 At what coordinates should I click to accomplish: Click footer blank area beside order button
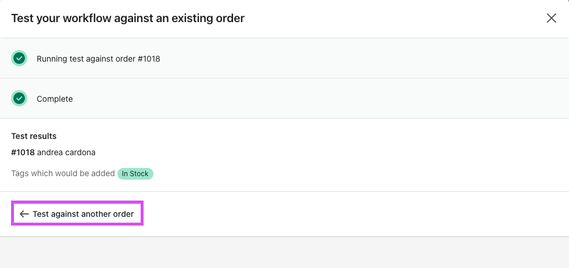pos(356,214)
